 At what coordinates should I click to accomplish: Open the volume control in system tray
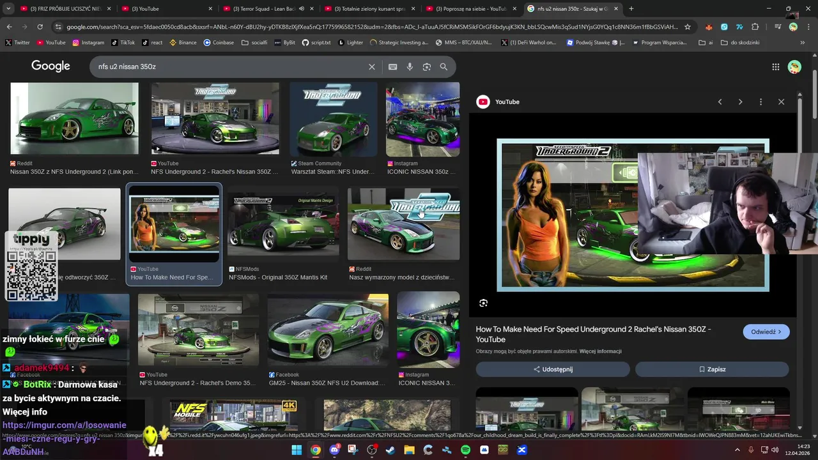pos(775,450)
